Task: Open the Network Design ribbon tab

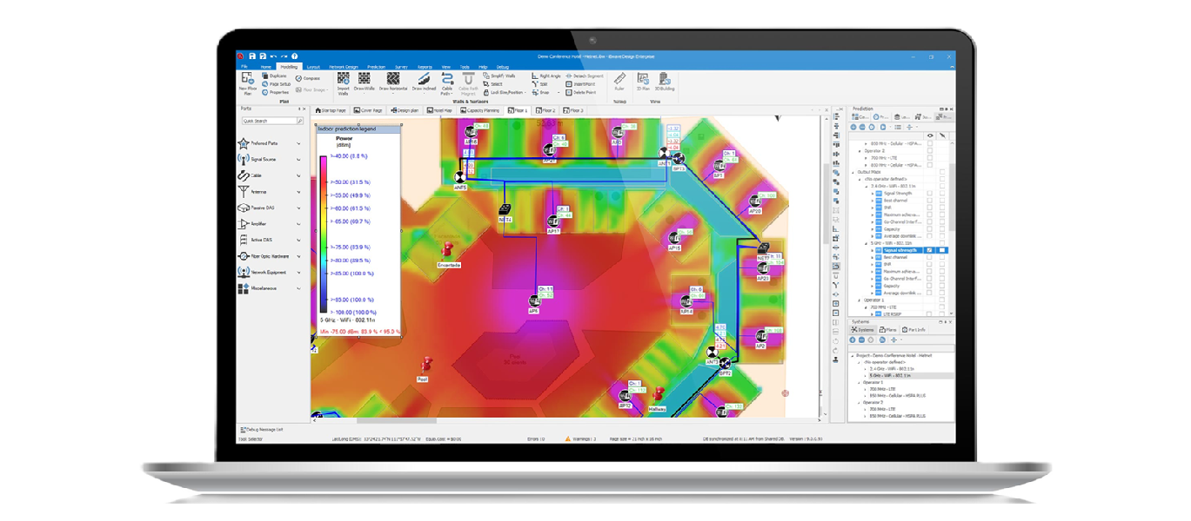Action: [x=344, y=67]
